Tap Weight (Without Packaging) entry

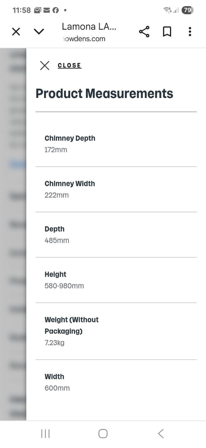click(116, 331)
